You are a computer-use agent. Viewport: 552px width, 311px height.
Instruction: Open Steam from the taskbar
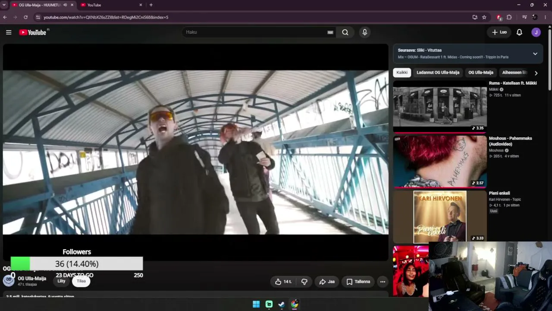click(x=281, y=304)
